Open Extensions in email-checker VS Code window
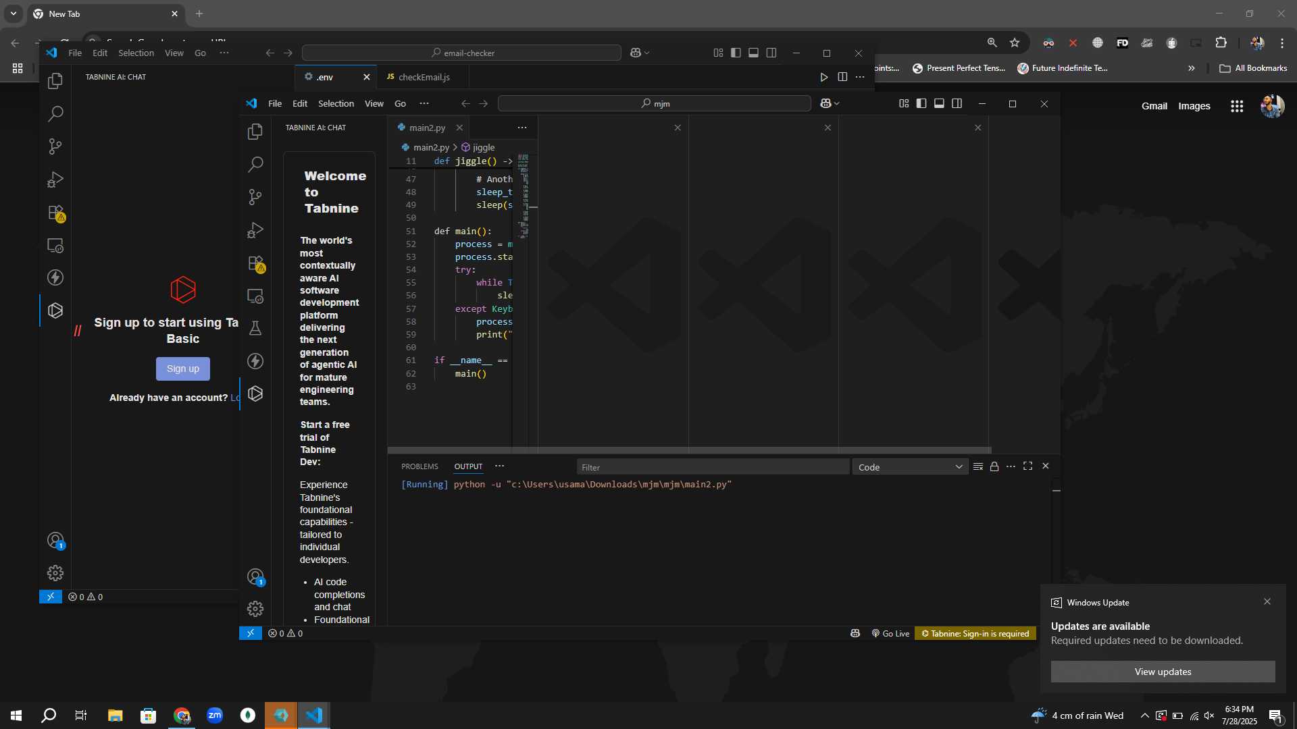This screenshot has height=729, width=1297. [x=55, y=213]
